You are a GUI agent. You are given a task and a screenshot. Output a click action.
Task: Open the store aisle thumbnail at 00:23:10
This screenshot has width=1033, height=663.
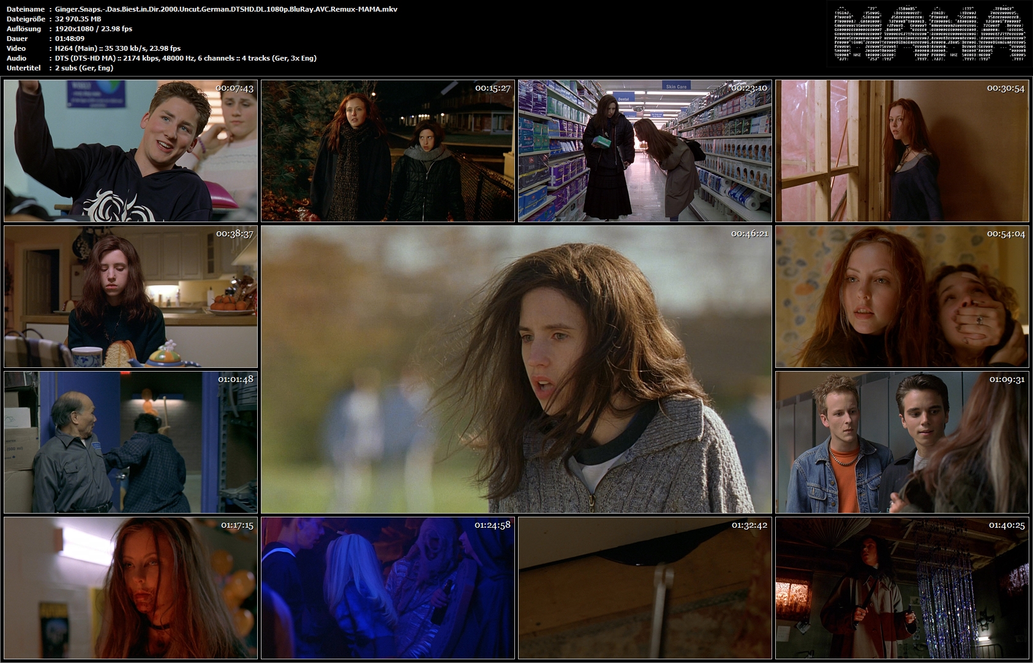tap(645, 151)
